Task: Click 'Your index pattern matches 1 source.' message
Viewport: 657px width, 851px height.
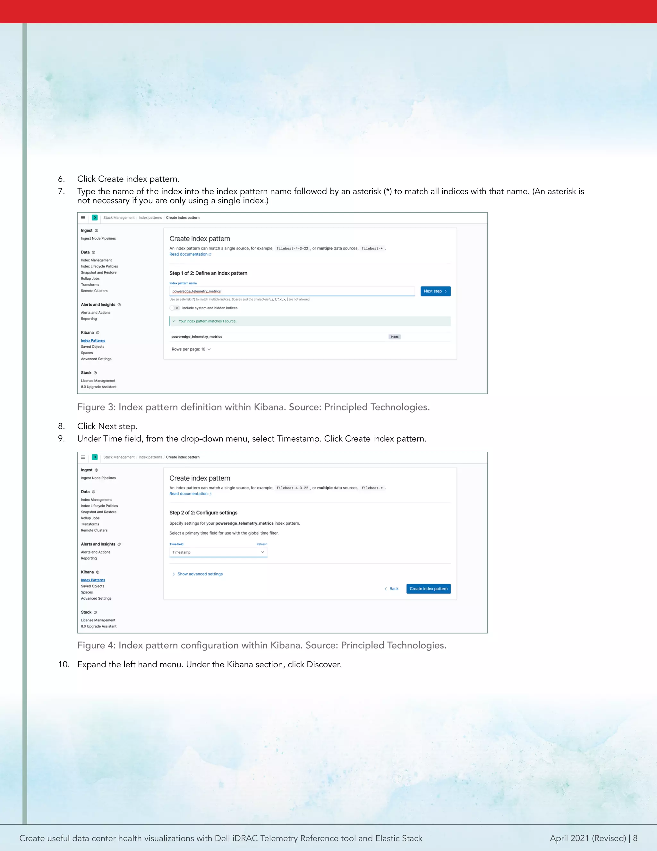Action: [310, 321]
